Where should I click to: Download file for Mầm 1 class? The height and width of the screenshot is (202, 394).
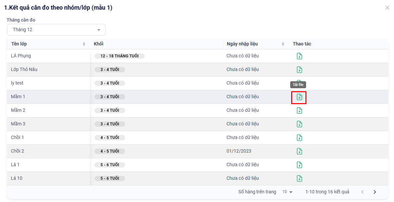pyautogui.click(x=299, y=97)
